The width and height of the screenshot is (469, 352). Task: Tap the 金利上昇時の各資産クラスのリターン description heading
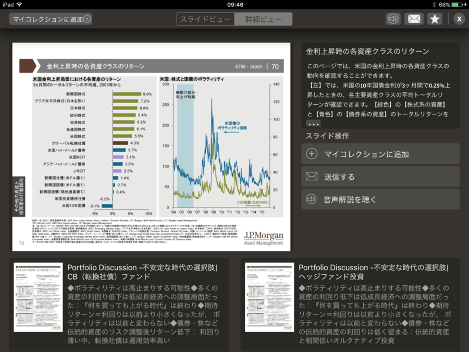coord(367,51)
